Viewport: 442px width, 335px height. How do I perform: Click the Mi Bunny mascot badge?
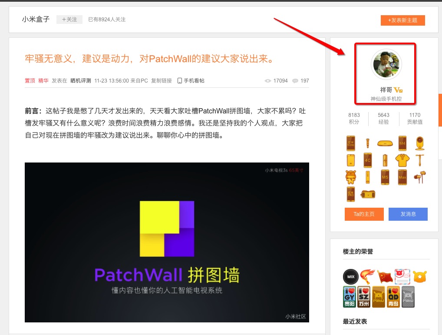(351, 177)
